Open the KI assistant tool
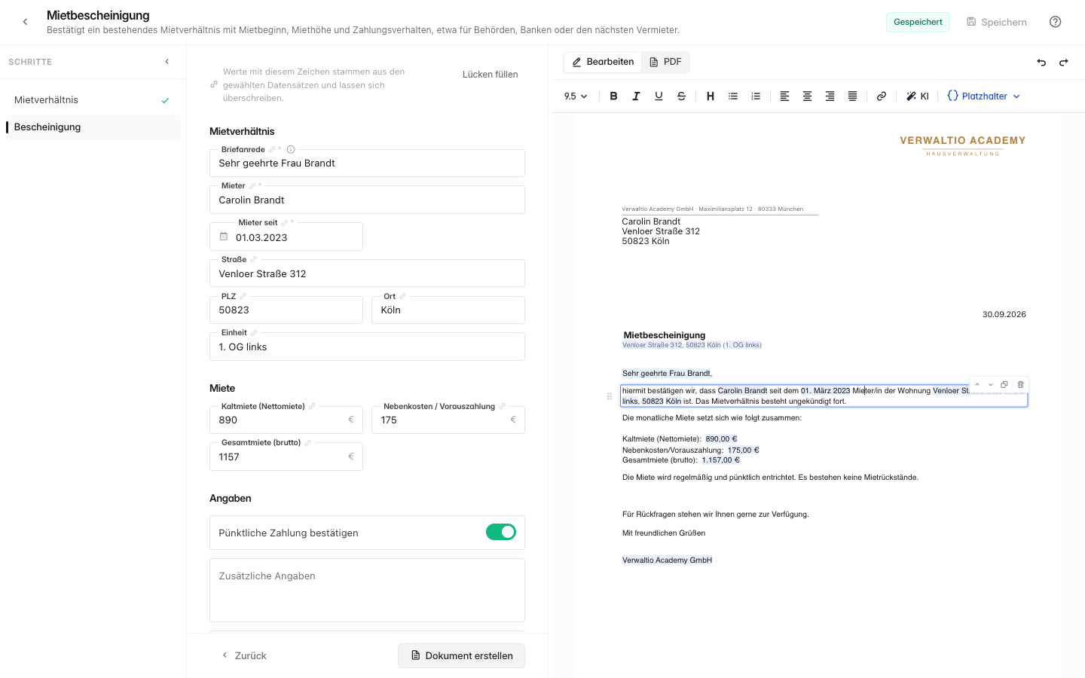1085x678 pixels. coord(918,96)
